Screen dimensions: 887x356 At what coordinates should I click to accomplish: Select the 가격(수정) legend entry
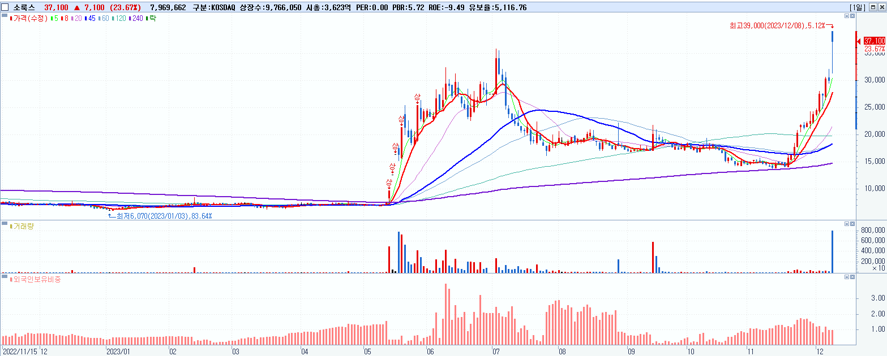coord(29,19)
